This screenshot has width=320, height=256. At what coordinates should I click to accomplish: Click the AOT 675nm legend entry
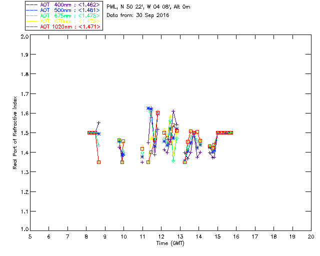point(63,15)
